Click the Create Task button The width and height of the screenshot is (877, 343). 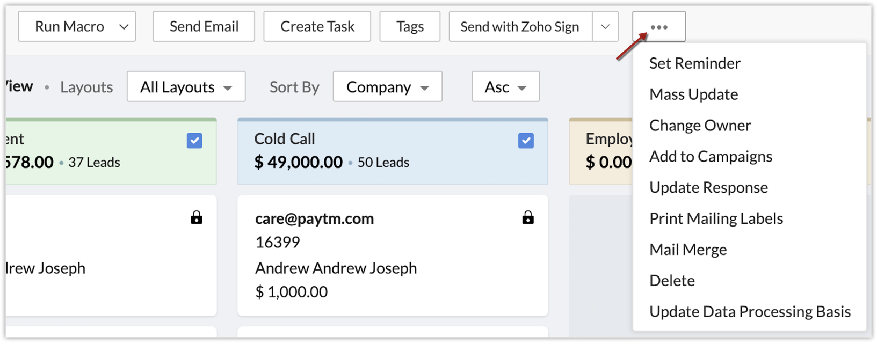(317, 26)
